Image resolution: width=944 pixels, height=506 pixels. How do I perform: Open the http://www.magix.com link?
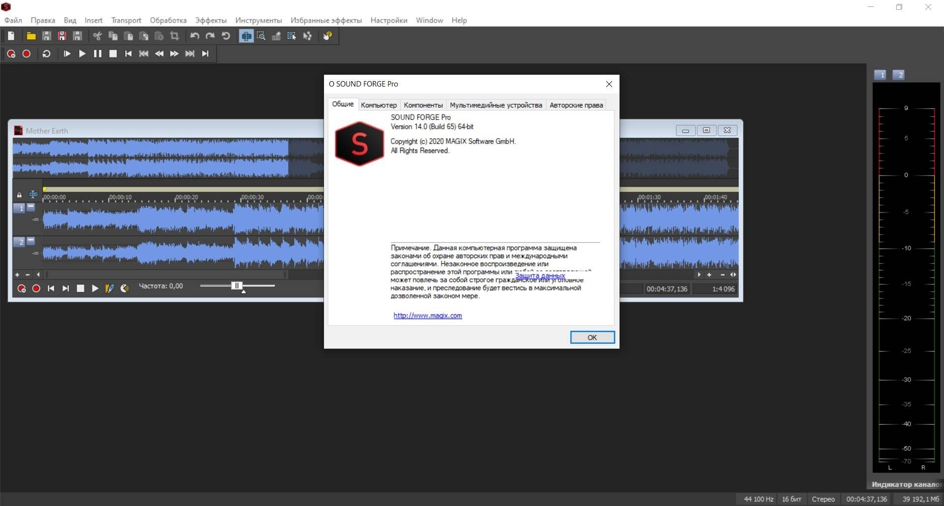coord(428,316)
